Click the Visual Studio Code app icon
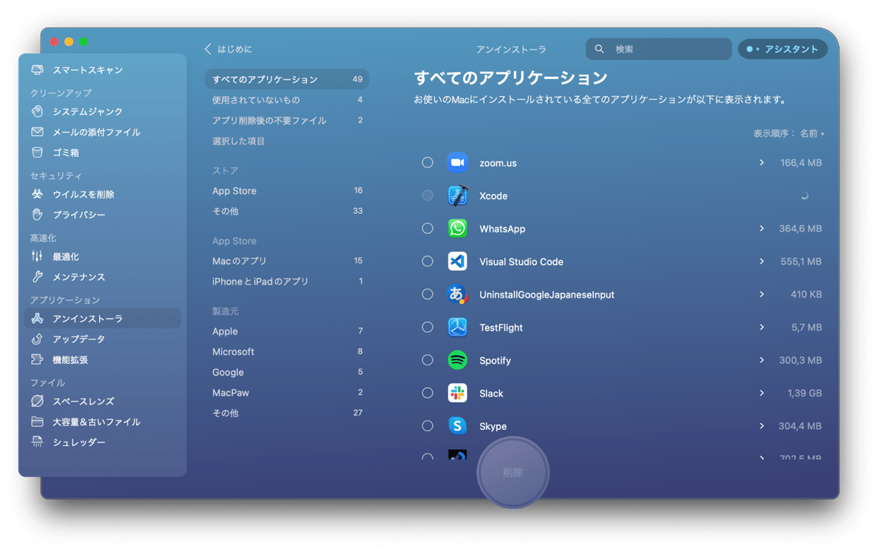The height and width of the screenshot is (553, 880). pos(457,261)
